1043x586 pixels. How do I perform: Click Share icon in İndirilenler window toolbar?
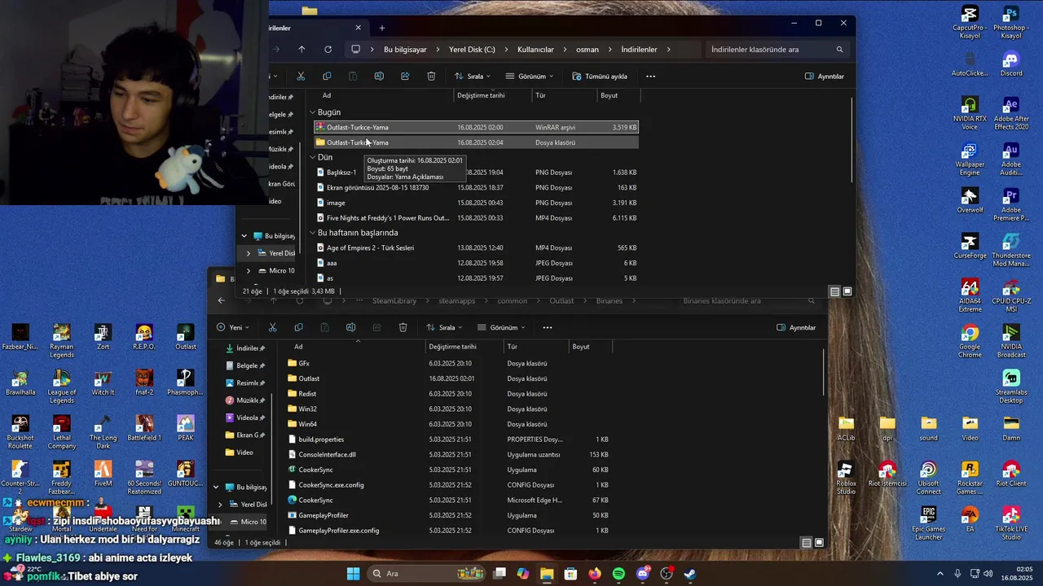tap(405, 77)
